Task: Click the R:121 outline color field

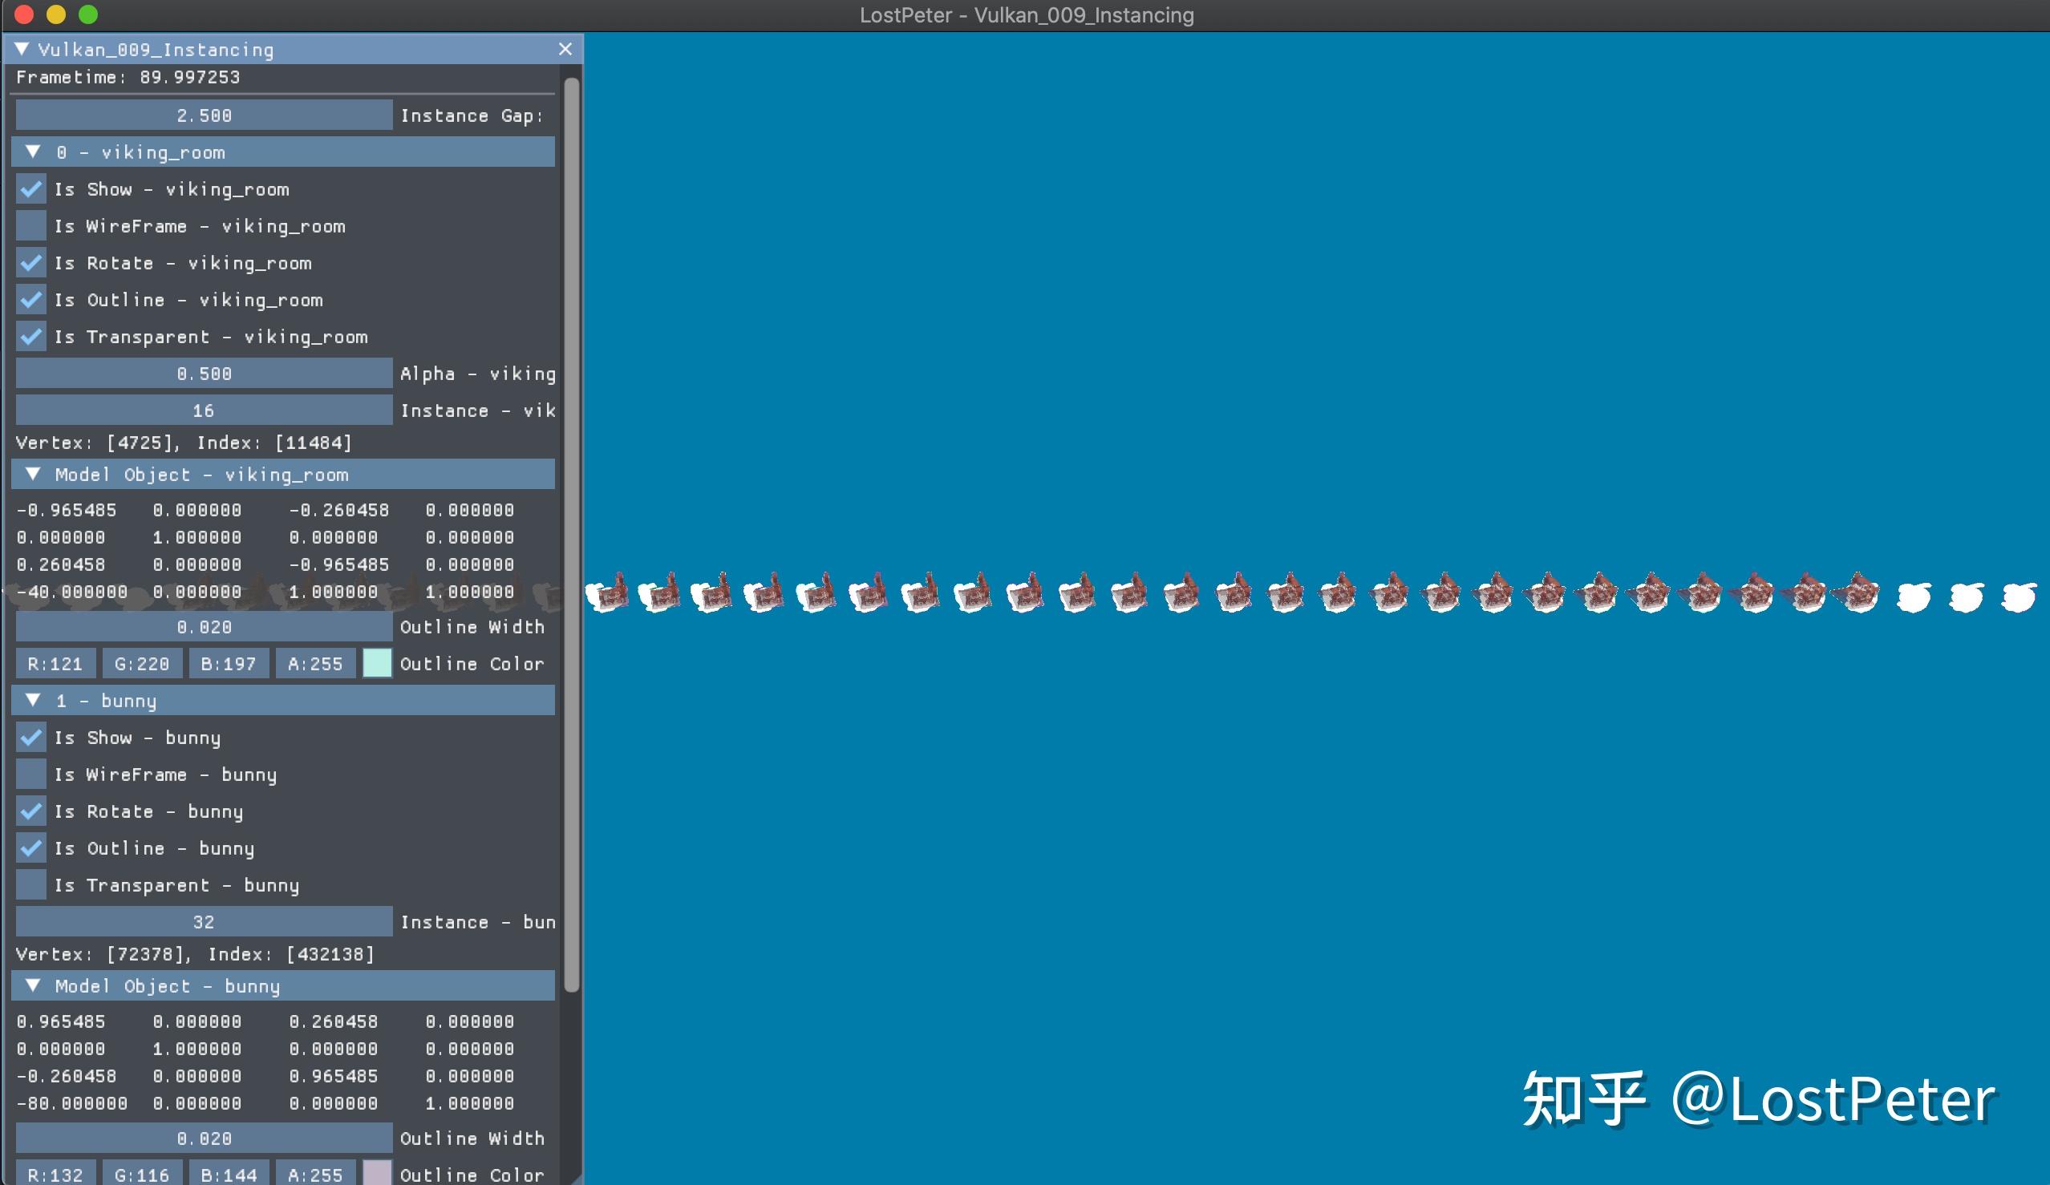Action: [55, 664]
